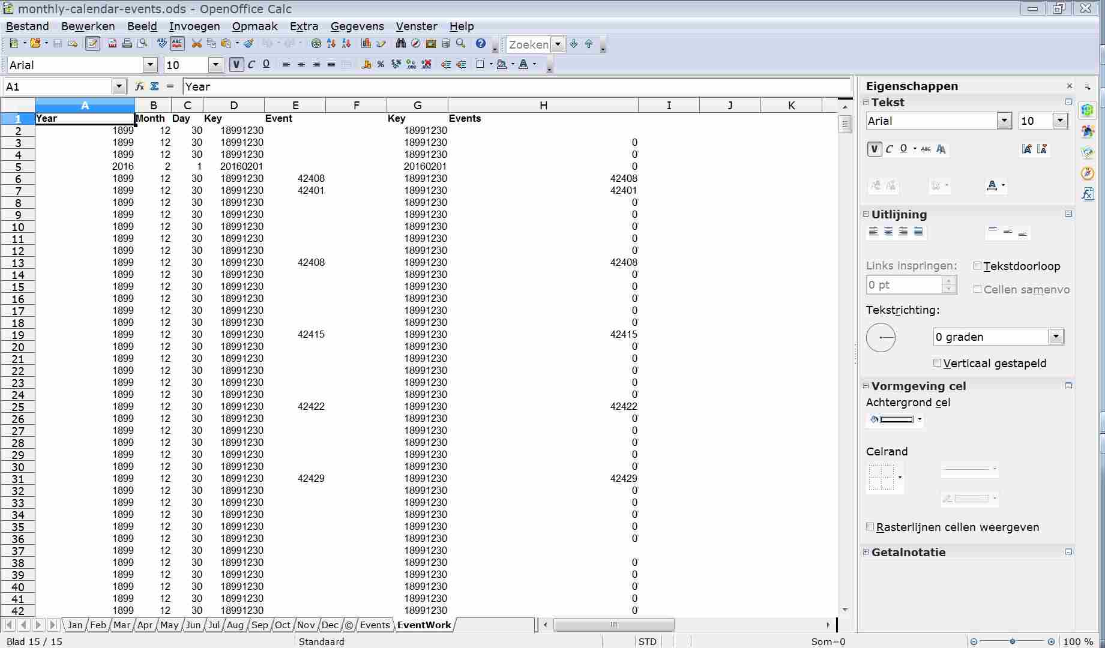The image size is (1105, 648).
Task: Open Page Preview icon
Action: pyautogui.click(x=142, y=44)
